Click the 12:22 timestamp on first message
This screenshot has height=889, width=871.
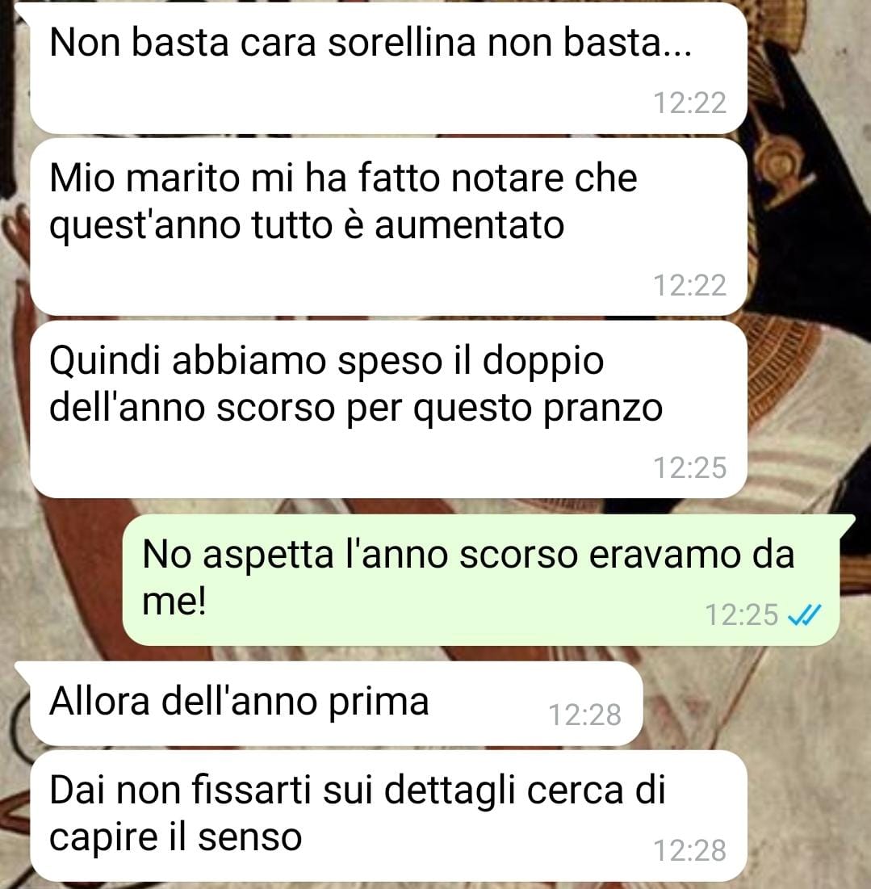tap(689, 103)
